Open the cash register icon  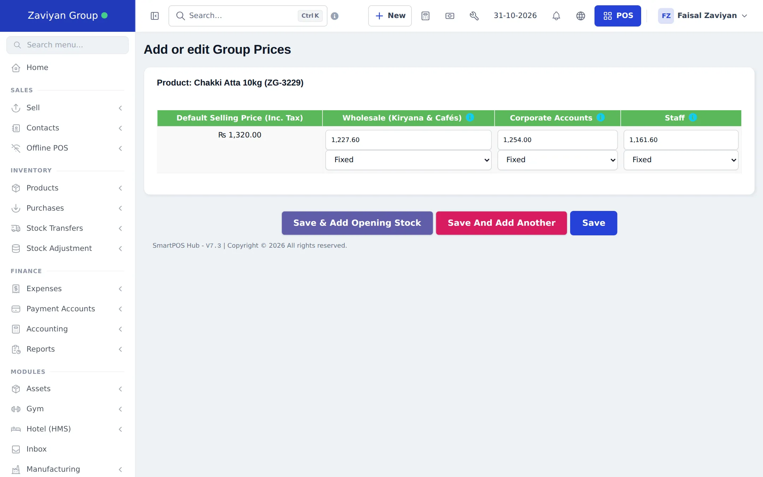450,16
